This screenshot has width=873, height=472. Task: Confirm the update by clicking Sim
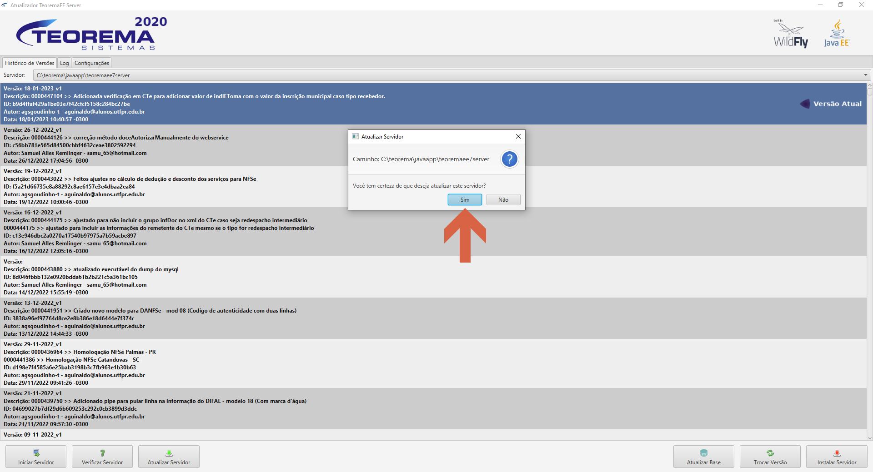(x=465, y=200)
